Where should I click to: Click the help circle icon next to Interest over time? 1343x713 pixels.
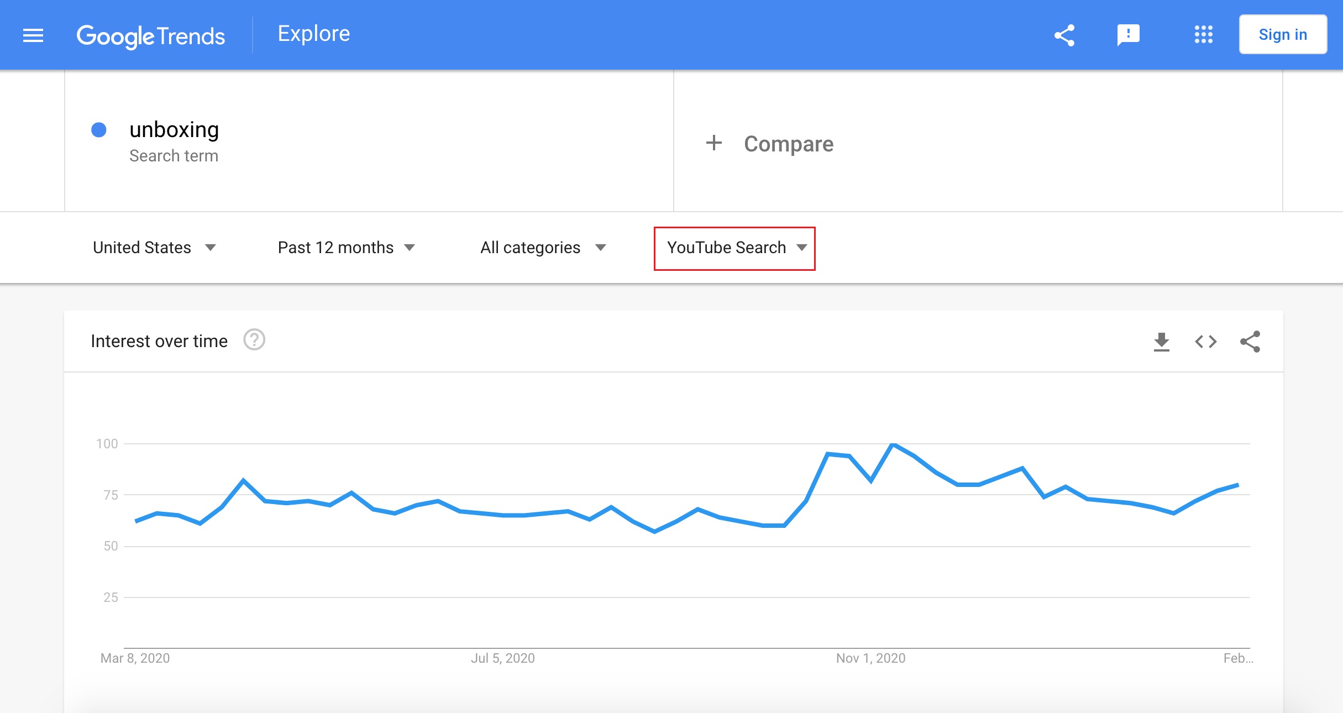pos(256,340)
